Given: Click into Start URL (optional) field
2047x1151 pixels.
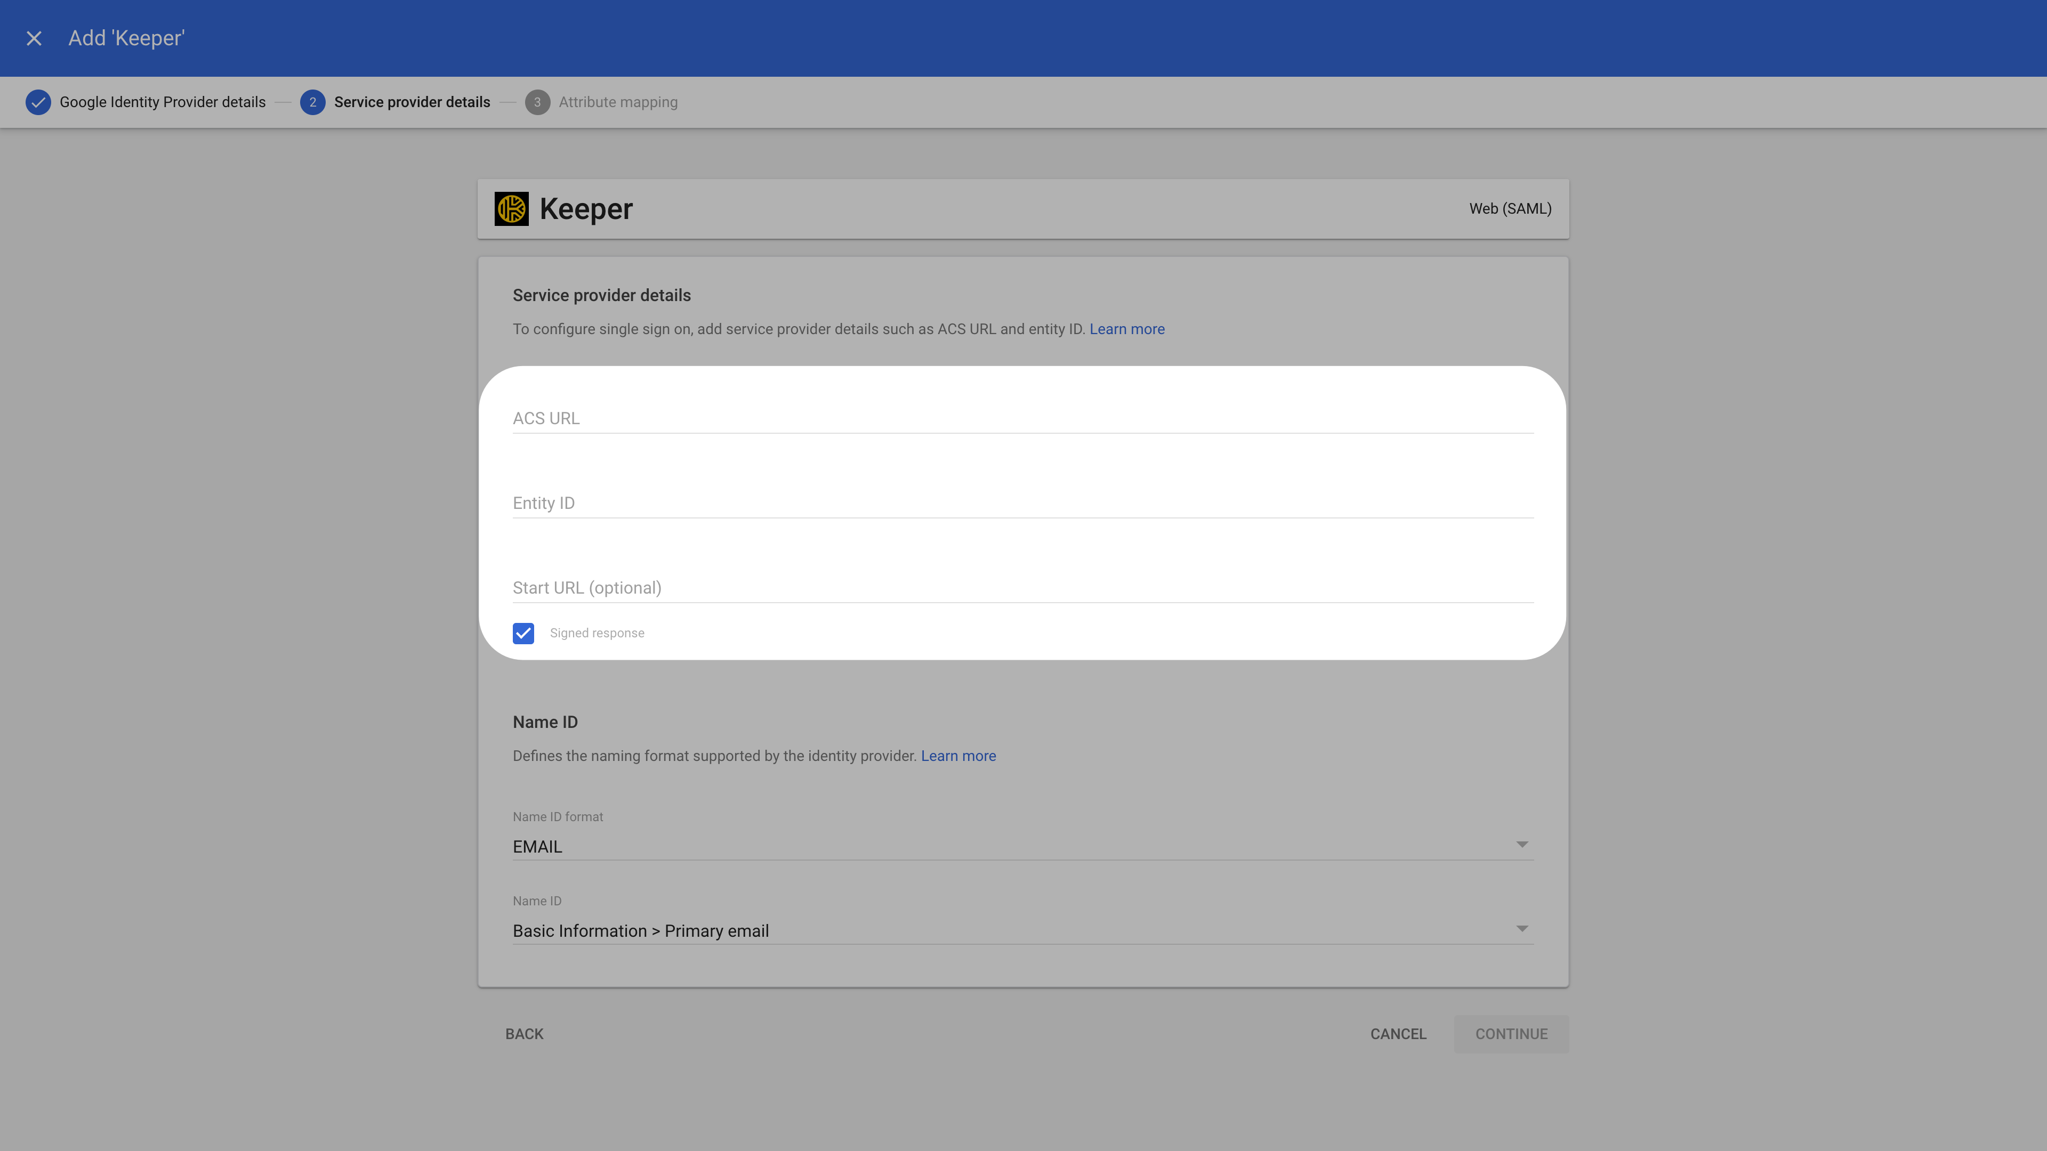Looking at the screenshot, I should pyautogui.click(x=1022, y=589).
